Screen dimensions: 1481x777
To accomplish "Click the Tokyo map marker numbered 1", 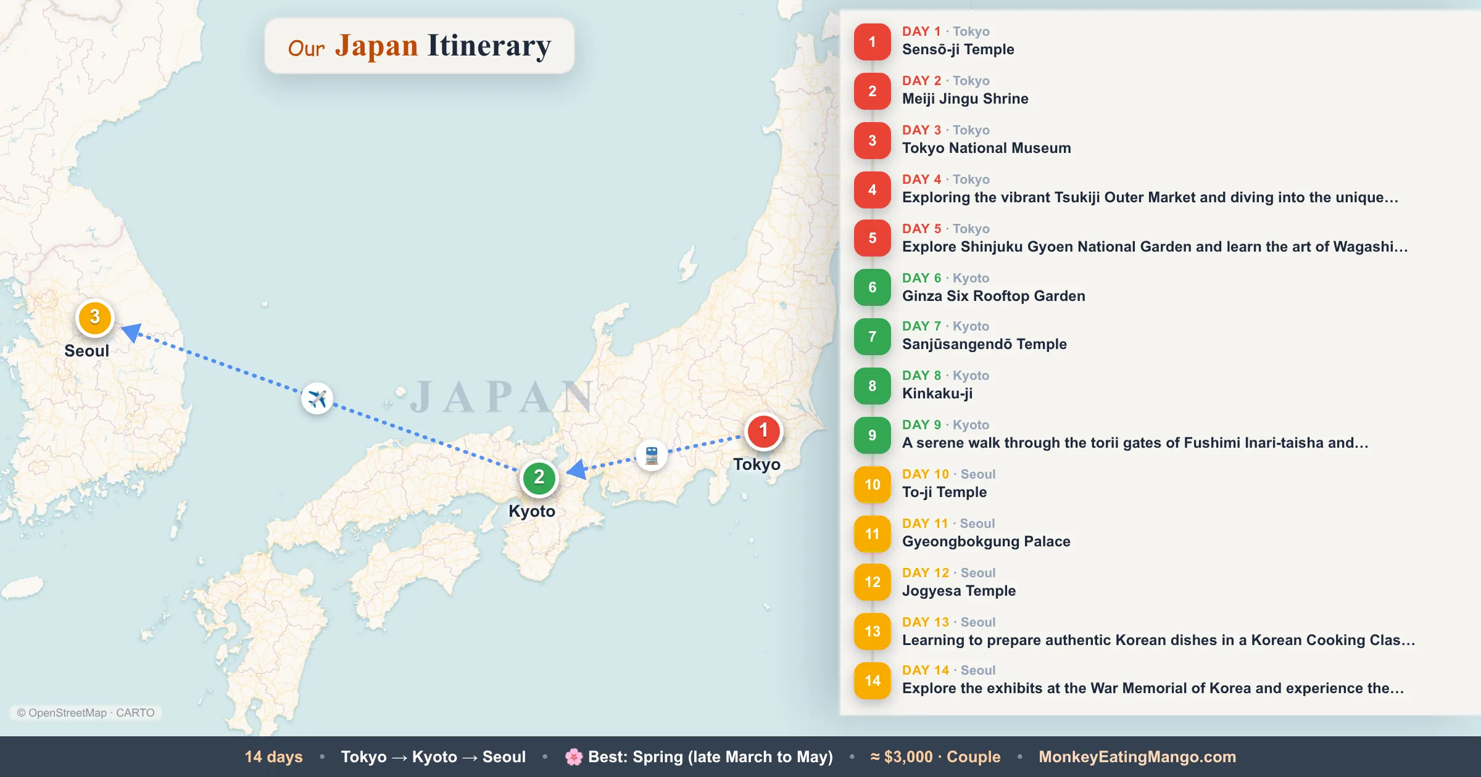I will coord(763,430).
